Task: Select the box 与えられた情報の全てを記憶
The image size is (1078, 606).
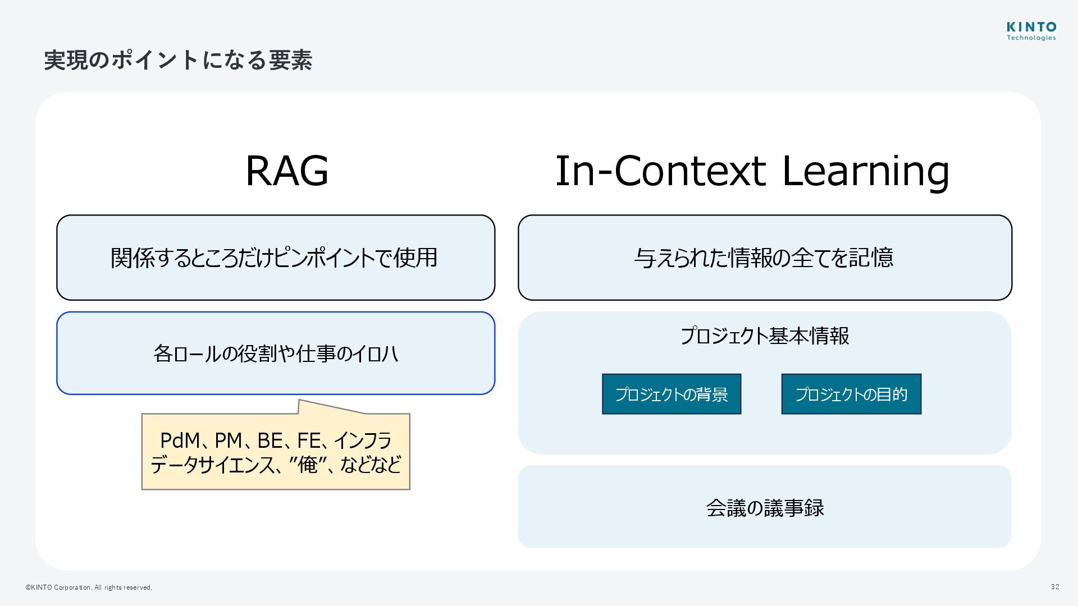Action: click(x=765, y=258)
